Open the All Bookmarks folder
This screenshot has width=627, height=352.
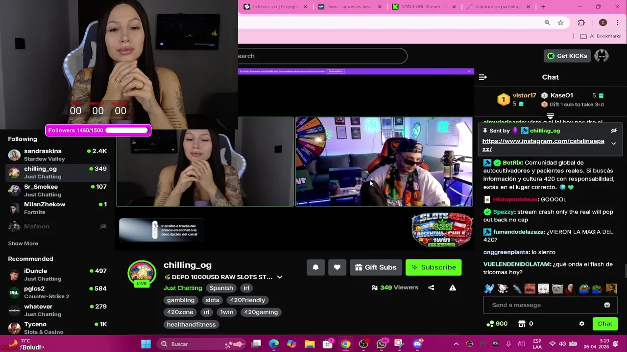600,36
